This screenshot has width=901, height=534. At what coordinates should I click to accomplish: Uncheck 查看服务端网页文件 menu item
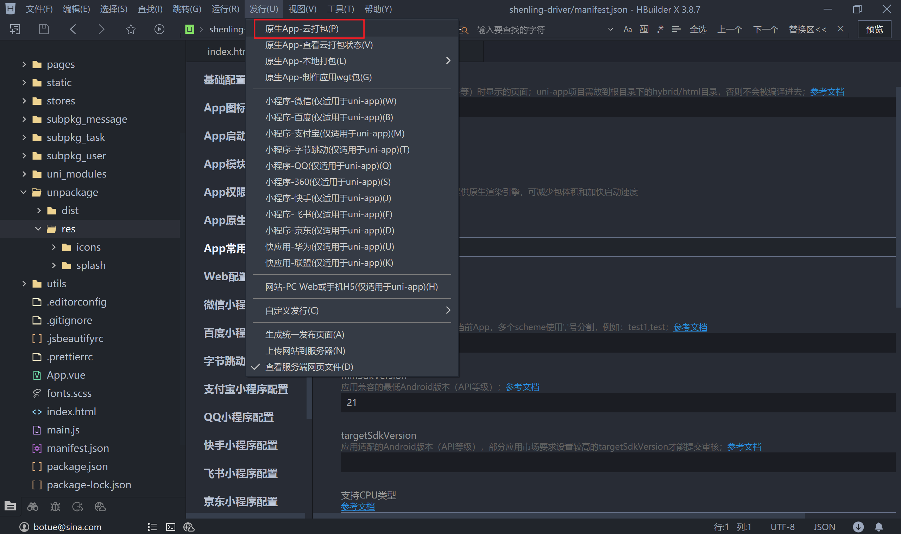(x=309, y=367)
